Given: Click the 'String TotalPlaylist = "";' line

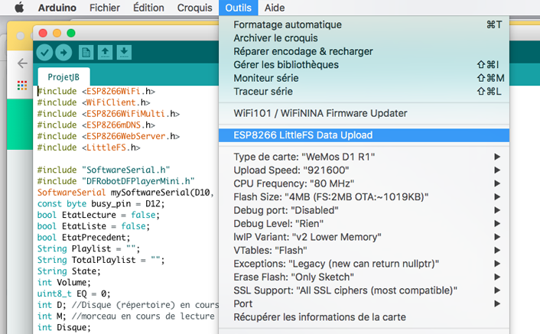Looking at the screenshot, I should pyautogui.click(x=101, y=260).
